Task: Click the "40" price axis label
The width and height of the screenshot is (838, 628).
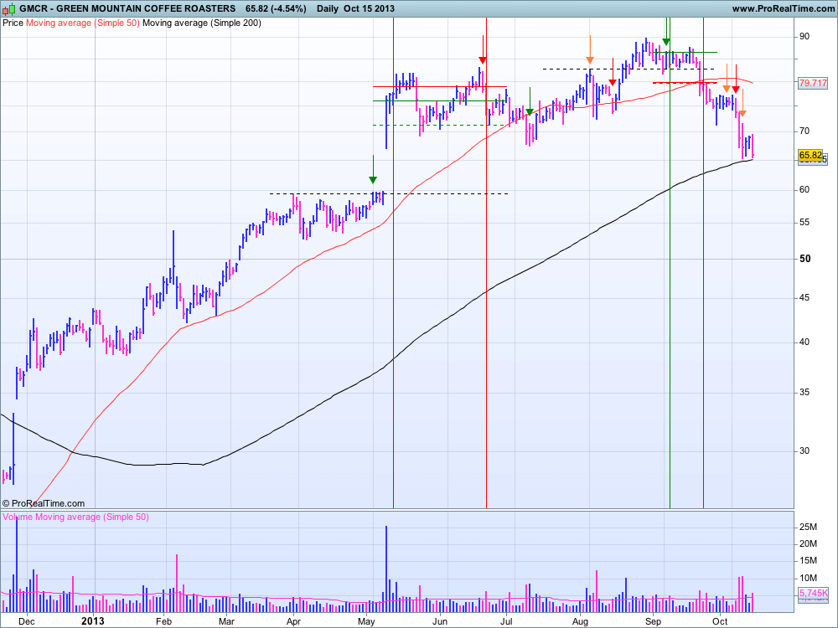Action: coord(804,342)
